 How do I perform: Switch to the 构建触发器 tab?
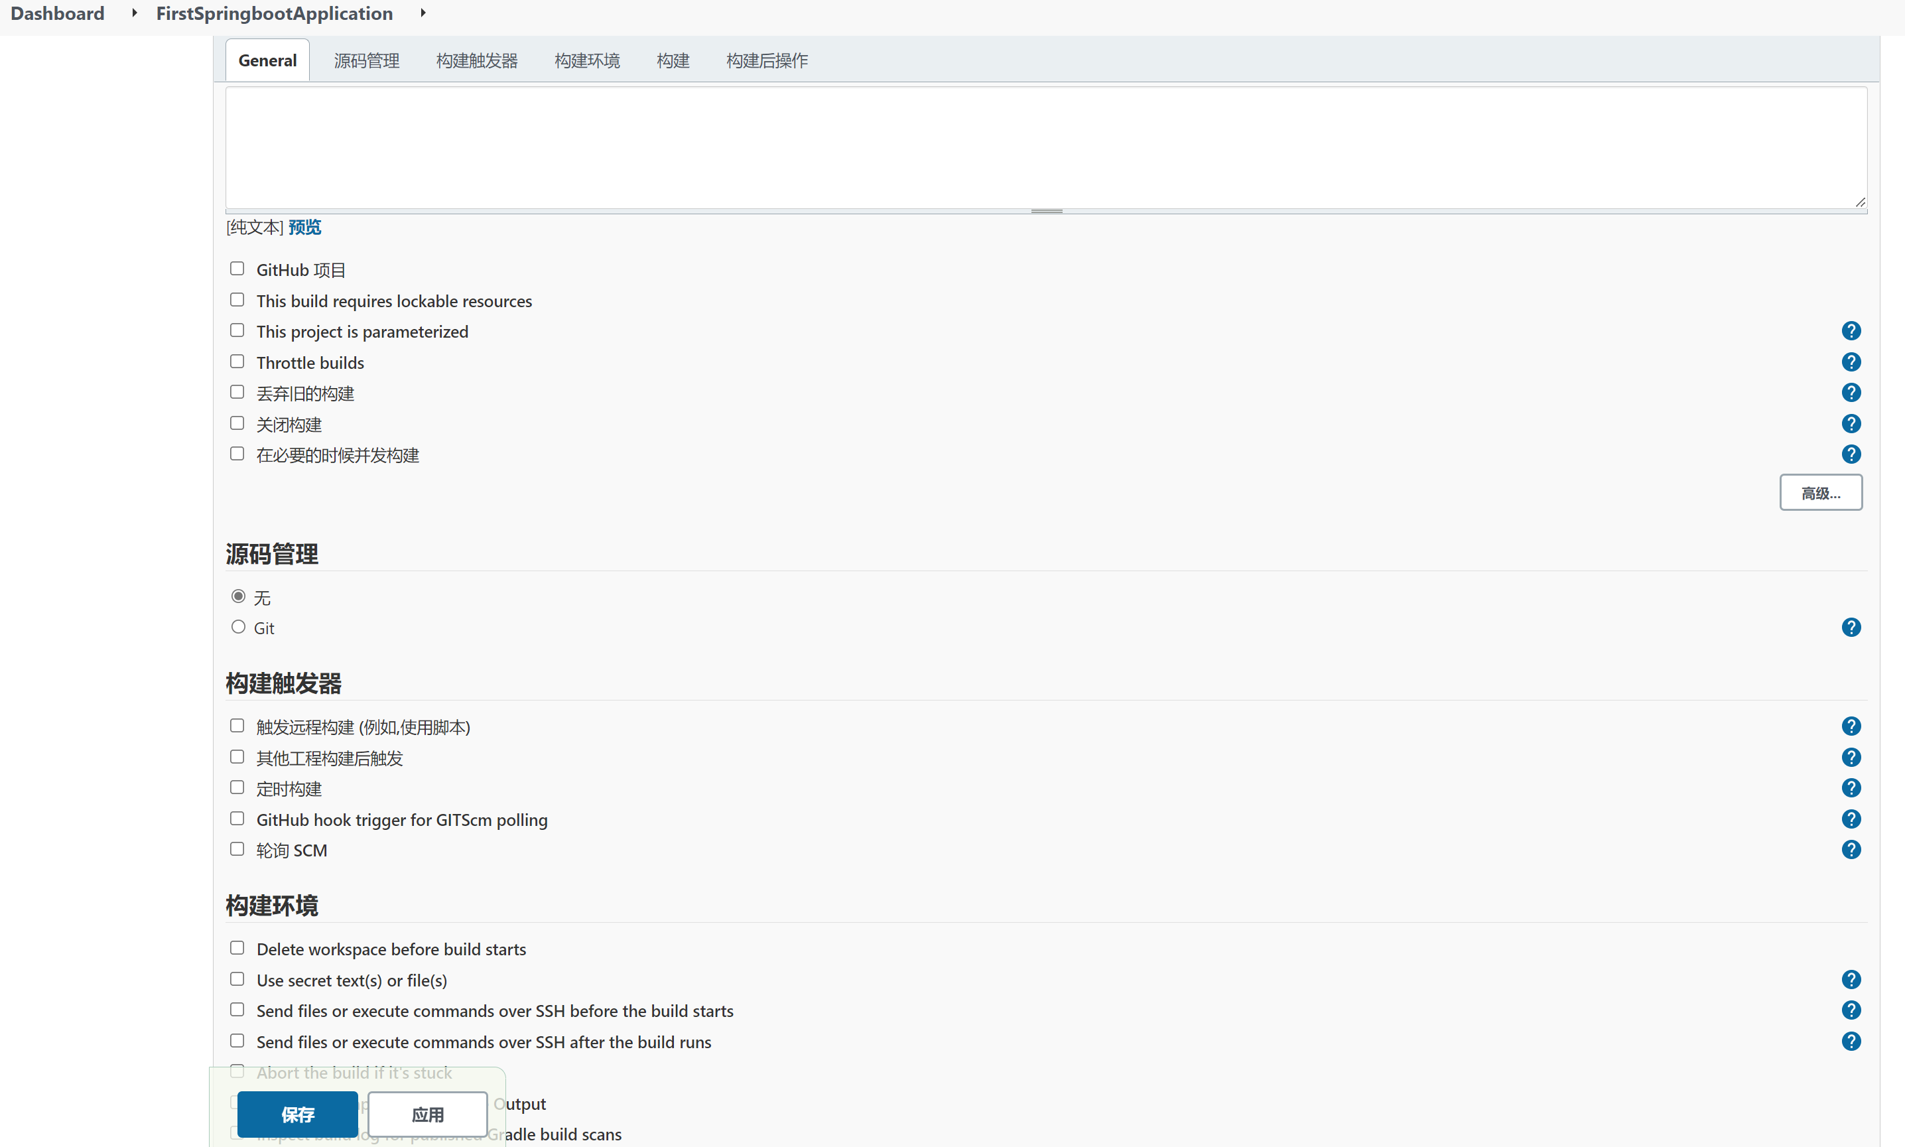477,60
